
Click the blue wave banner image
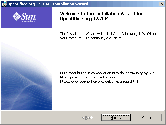point(27,76)
